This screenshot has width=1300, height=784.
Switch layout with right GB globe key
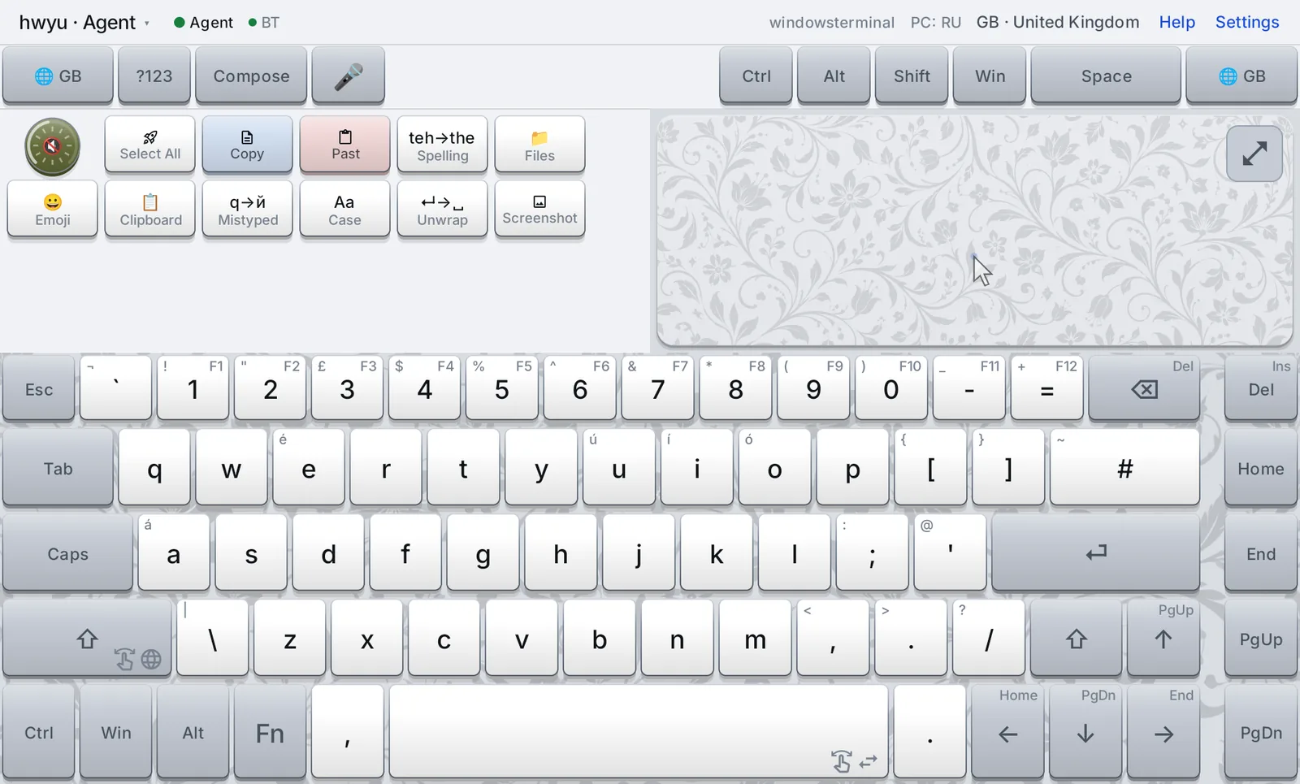pyautogui.click(x=1241, y=76)
